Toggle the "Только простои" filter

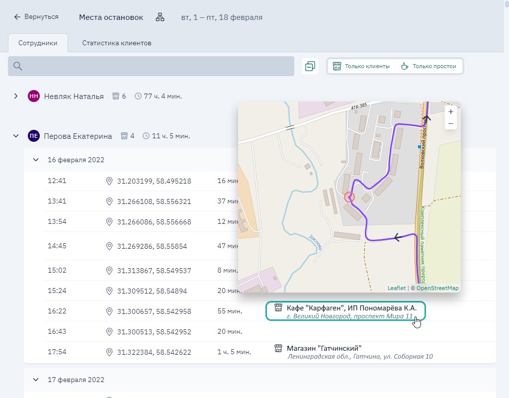(428, 66)
